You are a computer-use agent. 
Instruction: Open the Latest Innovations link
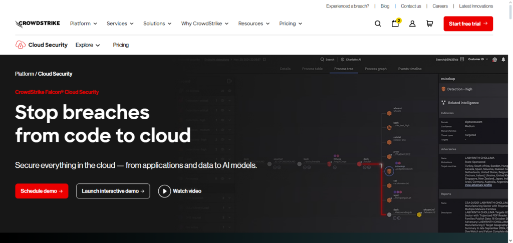click(x=476, y=6)
